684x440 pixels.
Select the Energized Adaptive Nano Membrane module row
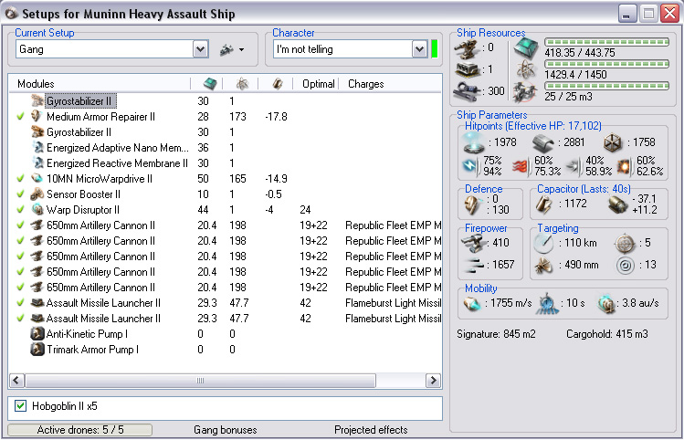[225, 147]
